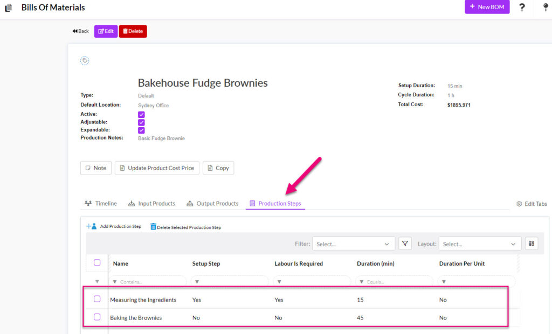Click the red Delete button
Viewport: 552px width, 334px height.
(133, 31)
